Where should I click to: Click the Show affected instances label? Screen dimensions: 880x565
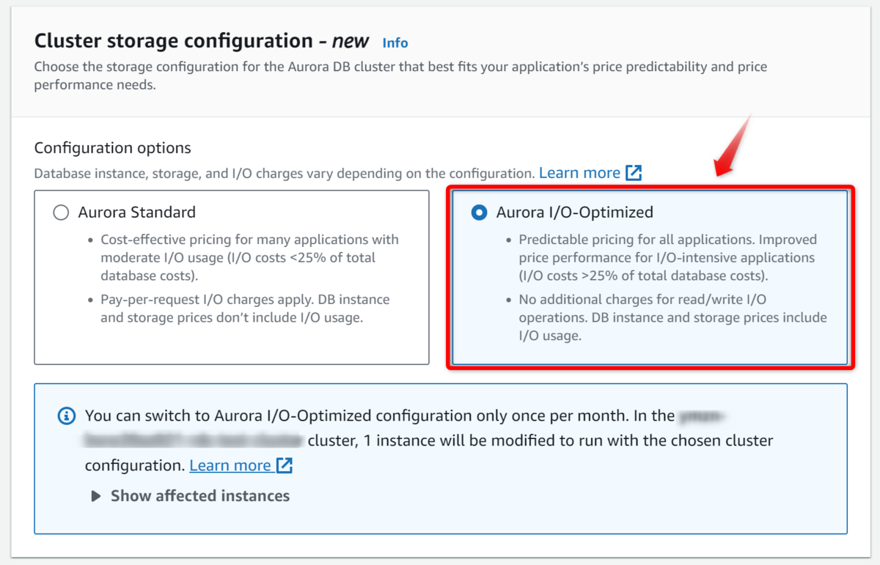[199, 496]
